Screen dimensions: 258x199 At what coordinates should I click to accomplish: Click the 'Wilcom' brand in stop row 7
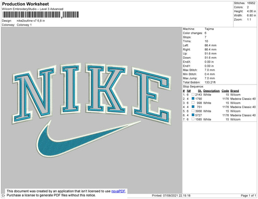(235, 119)
